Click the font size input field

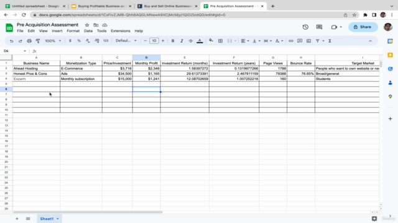(154, 41)
